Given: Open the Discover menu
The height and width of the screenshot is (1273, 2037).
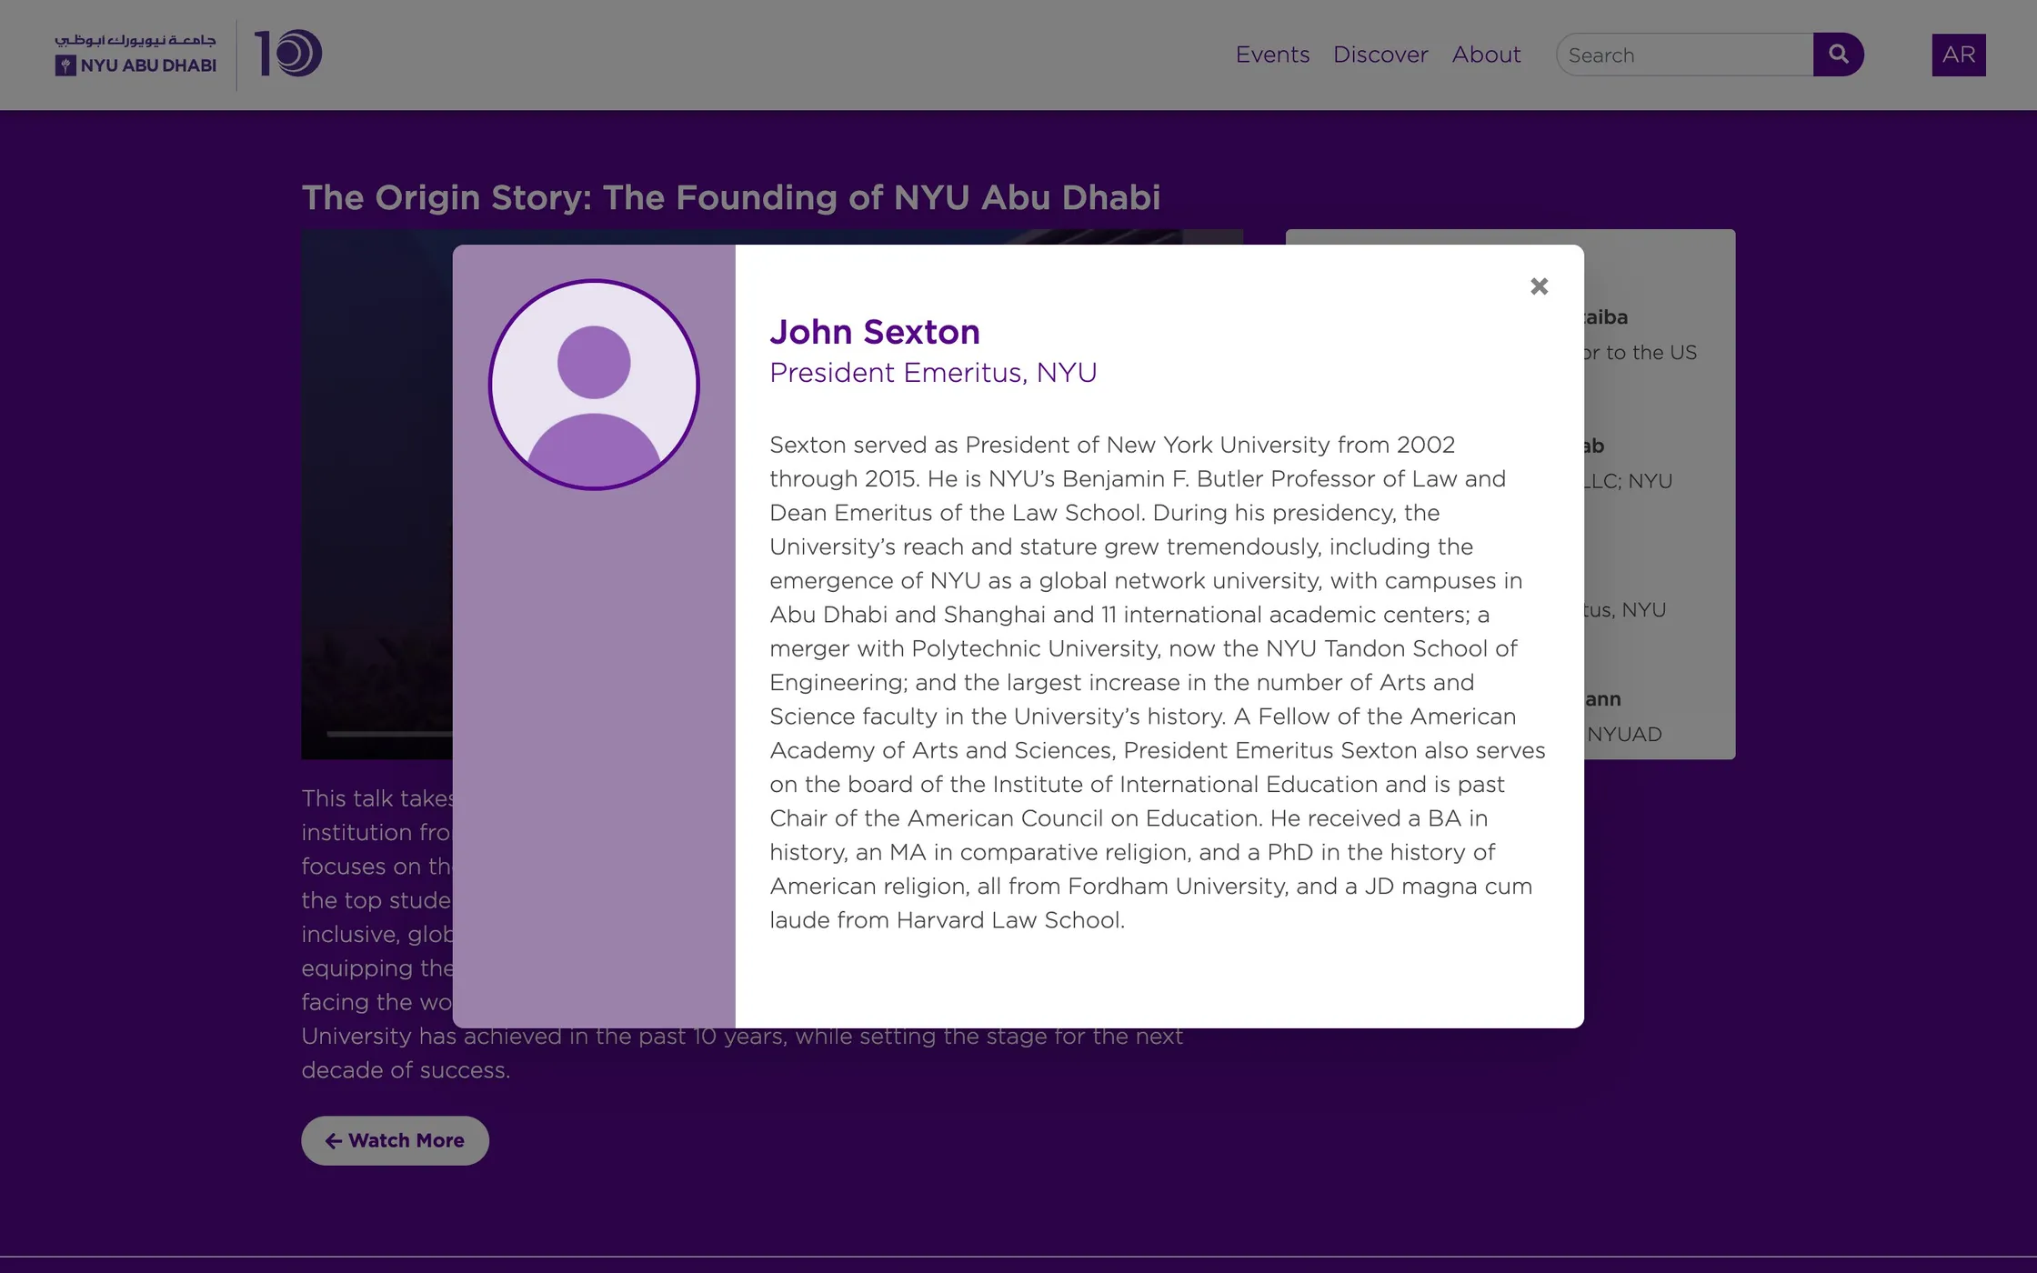Looking at the screenshot, I should point(1380,55).
